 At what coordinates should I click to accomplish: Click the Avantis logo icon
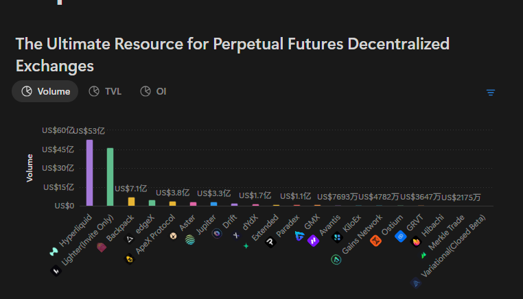point(313,240)
